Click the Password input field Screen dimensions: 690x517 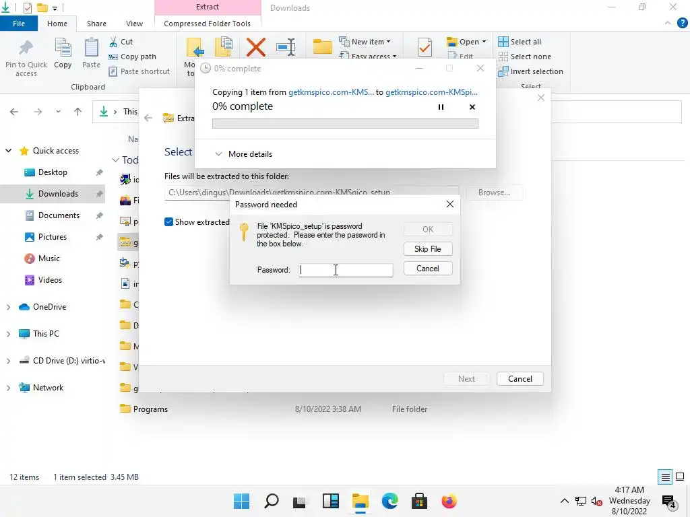[x=346, y=270]
